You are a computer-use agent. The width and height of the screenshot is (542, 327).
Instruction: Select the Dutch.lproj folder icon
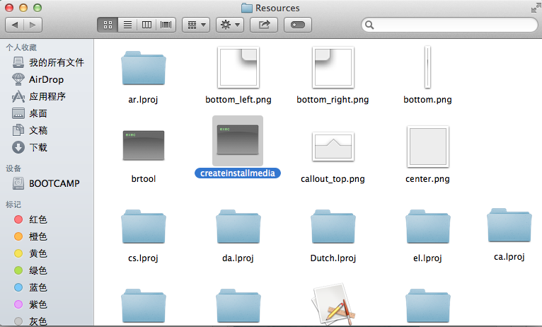tap(333, 226)
